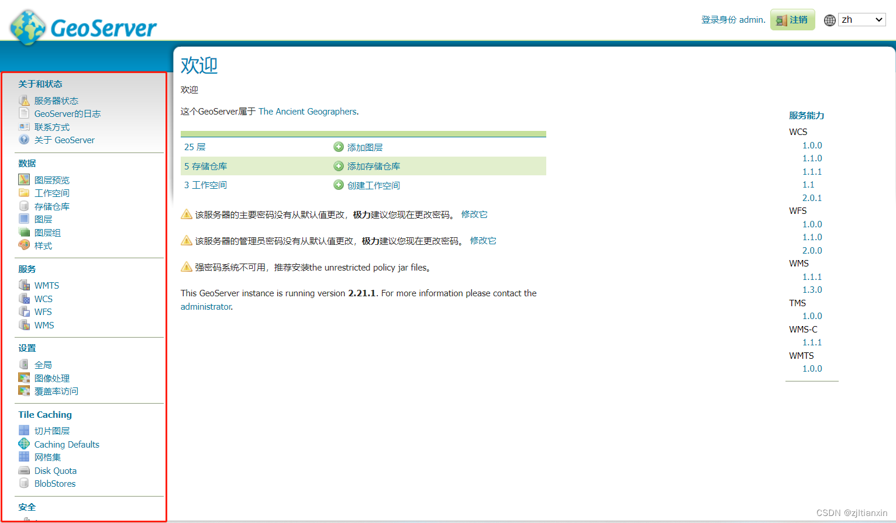The image size is (896, 523).
Task: Open 存储仓库 in the sidebar data section
Action: click(52, 206)
